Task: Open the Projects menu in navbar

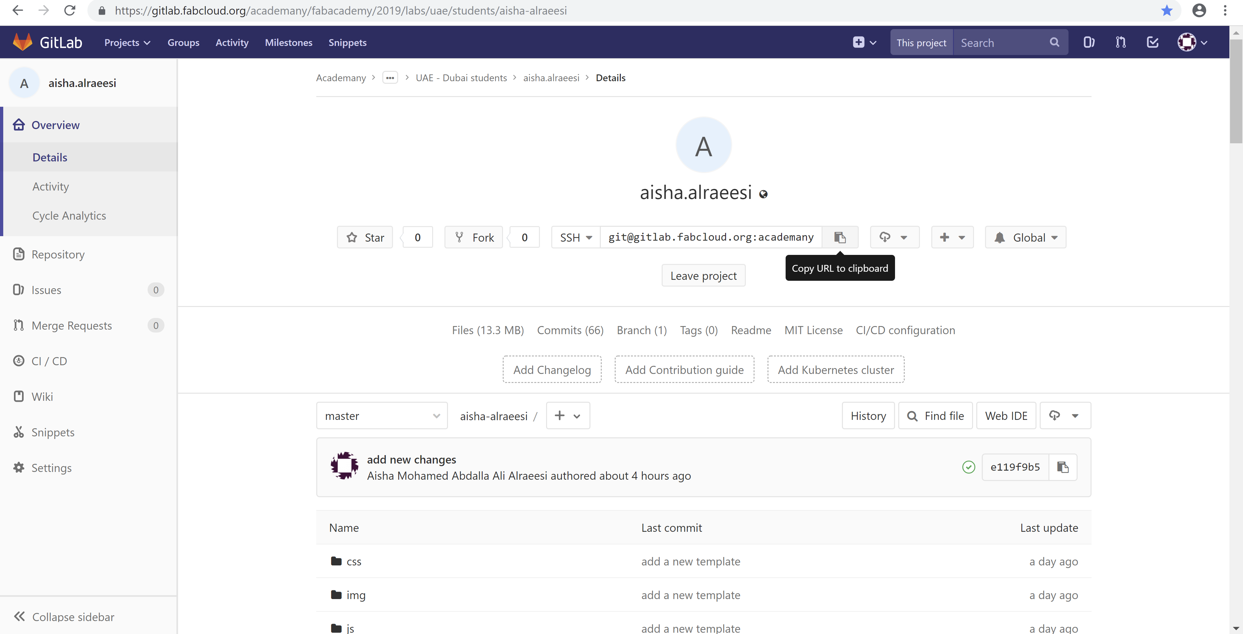Action: pos(127,42)
